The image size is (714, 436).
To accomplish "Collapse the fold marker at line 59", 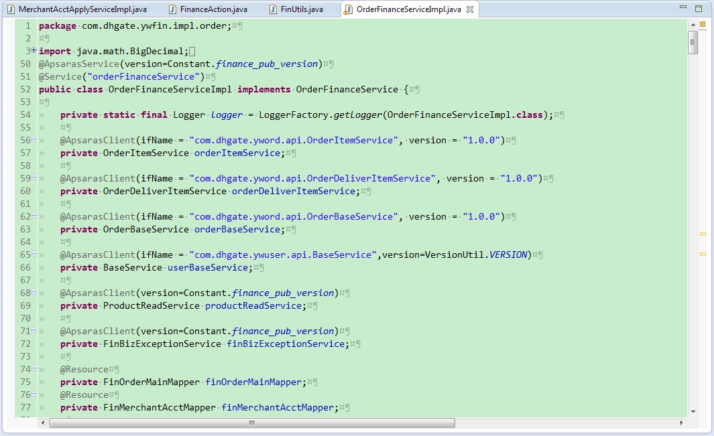I will tap(34, 177).
